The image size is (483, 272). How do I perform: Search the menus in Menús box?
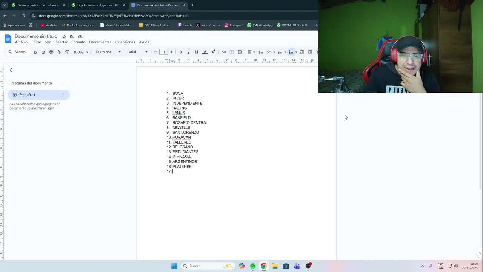[x=17, y=52]
